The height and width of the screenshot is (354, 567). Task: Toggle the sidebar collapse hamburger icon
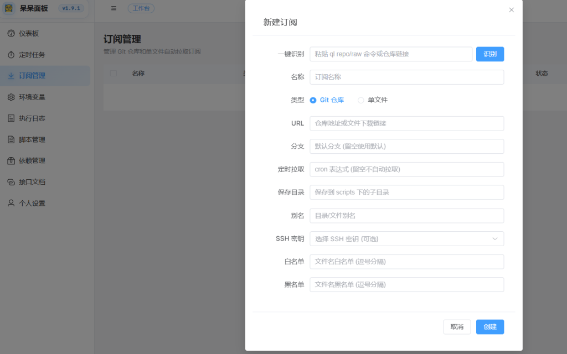tap(114, 8)
